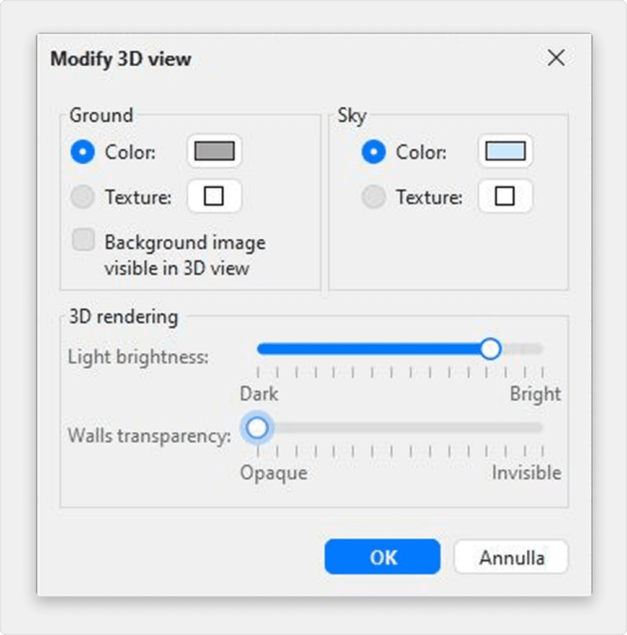Click the Dark label under brightness slider

(x=259, y=394)
